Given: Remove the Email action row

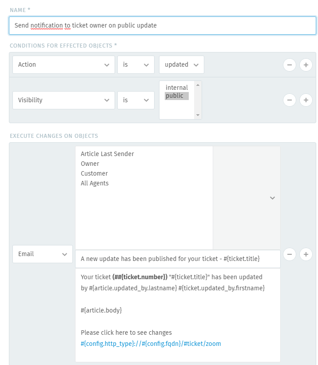Looking at the screenshot, I should 290,254.
